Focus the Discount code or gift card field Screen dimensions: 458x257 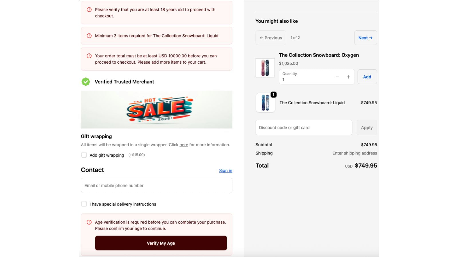pyautogui.click(x=304, y=127)
